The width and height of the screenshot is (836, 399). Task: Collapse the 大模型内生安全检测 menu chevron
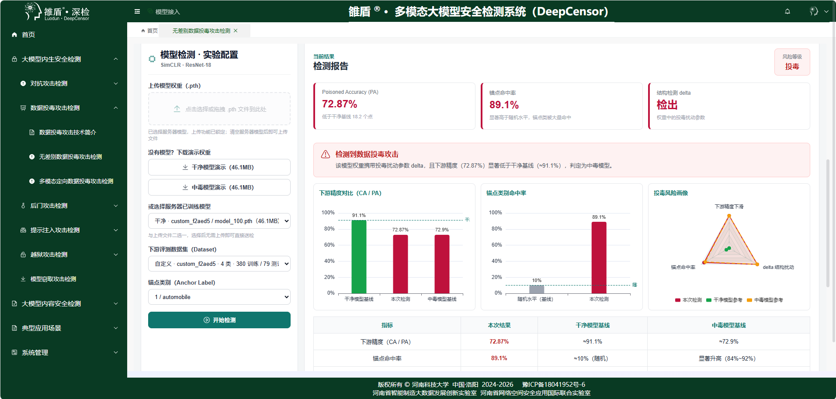click(x=116, y=59)
